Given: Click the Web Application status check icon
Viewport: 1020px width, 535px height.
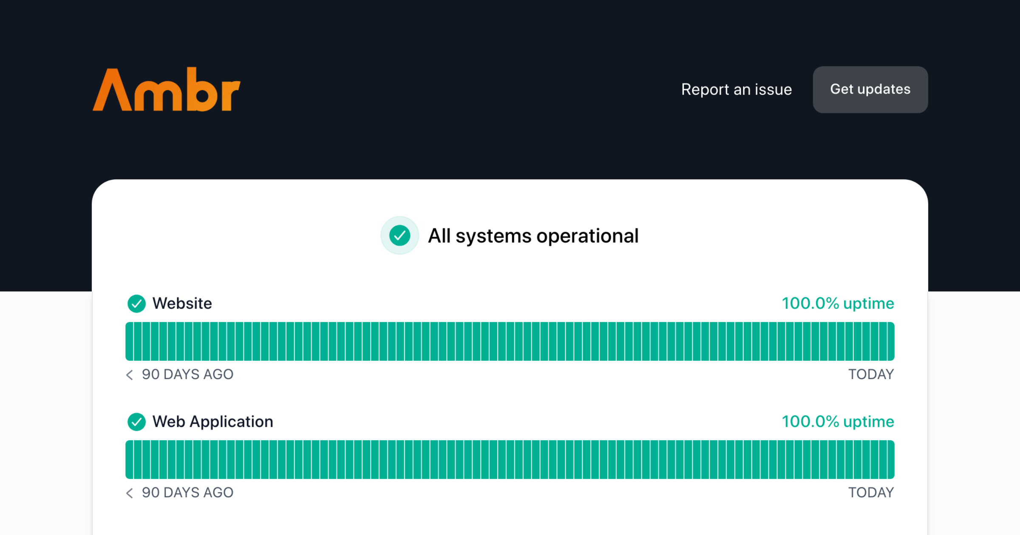Looking at the screenshot, I should click(x=136, y=422).
